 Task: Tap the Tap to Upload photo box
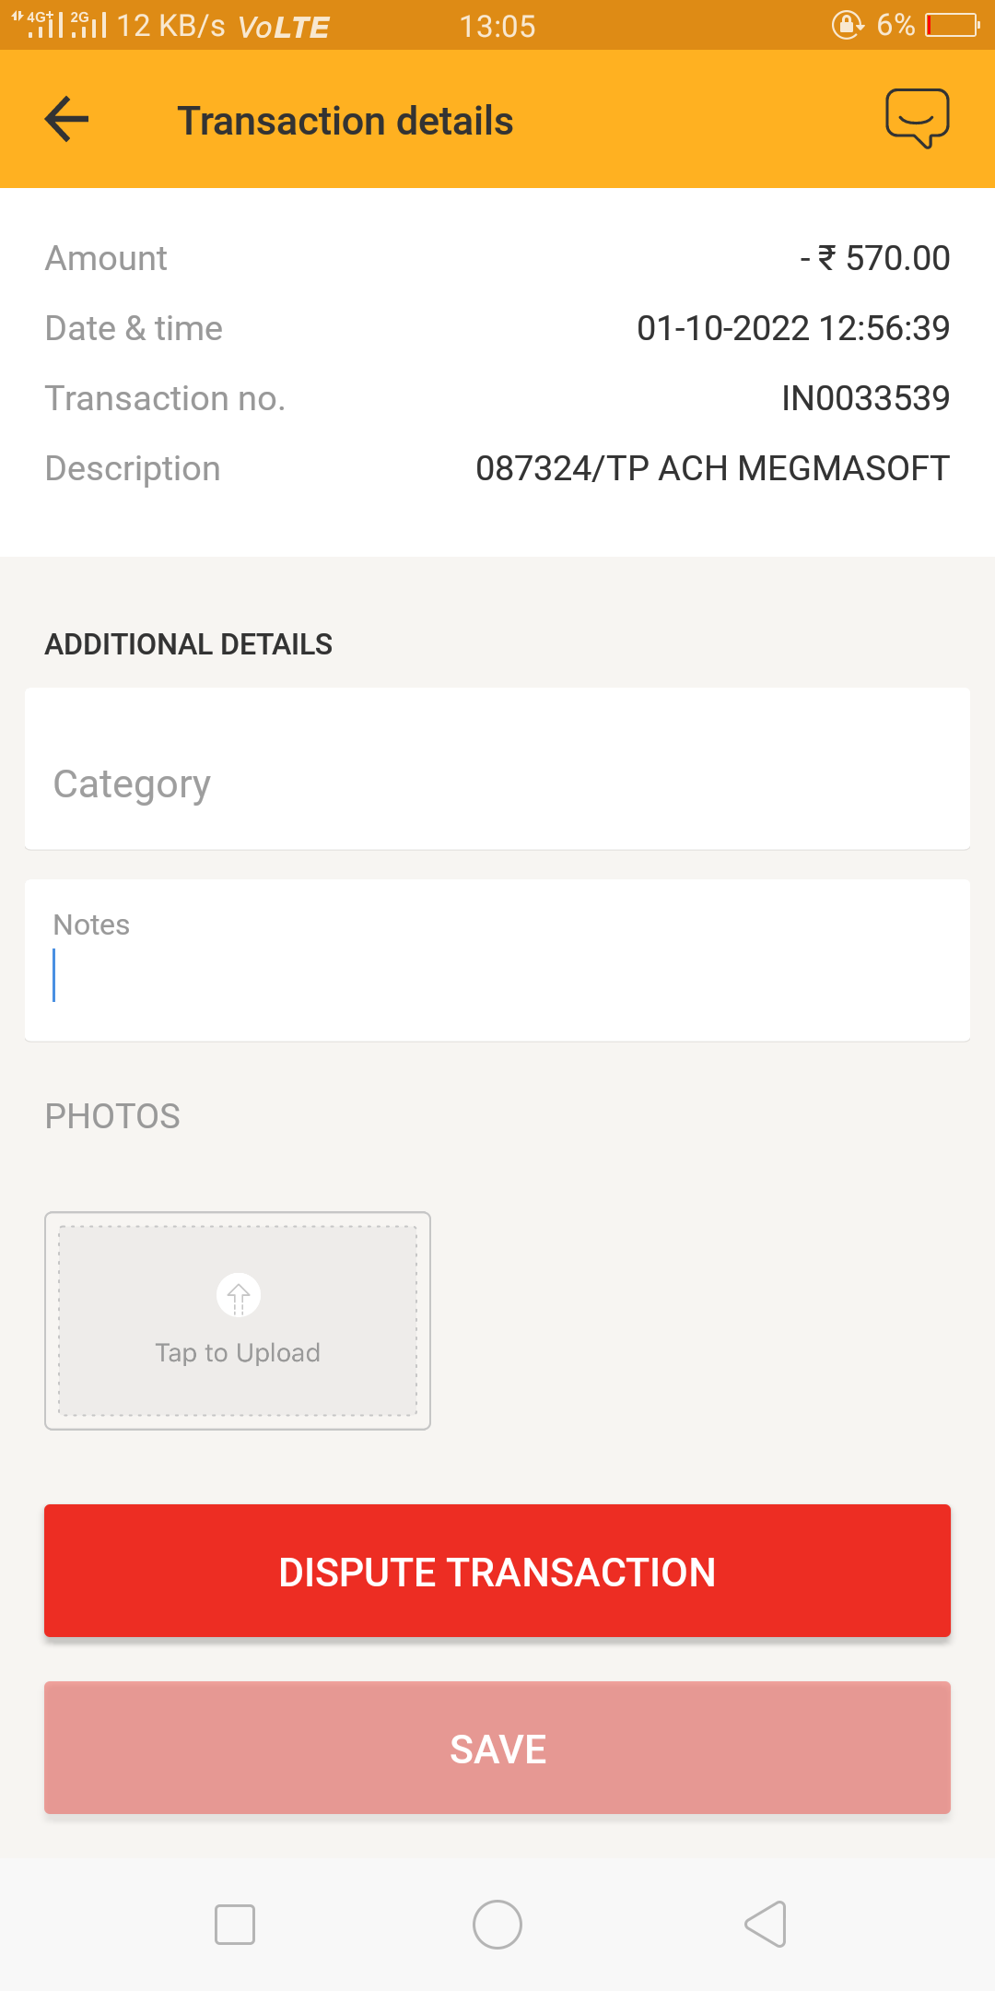pos(238,1321)
